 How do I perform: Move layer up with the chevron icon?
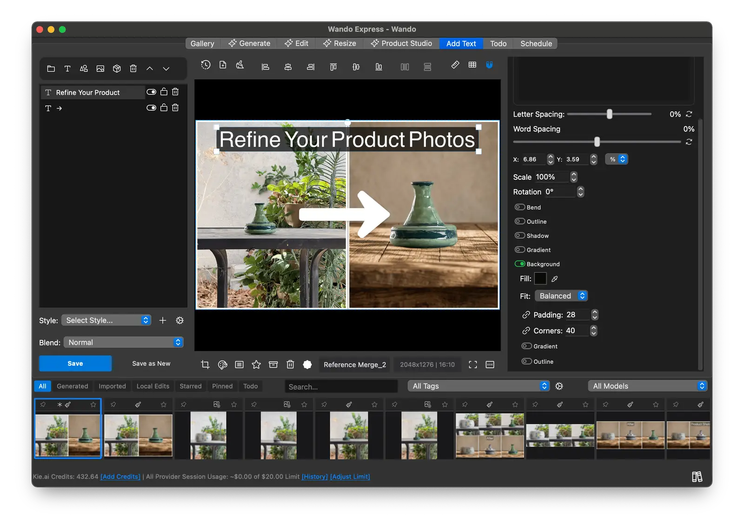point(150,69)
